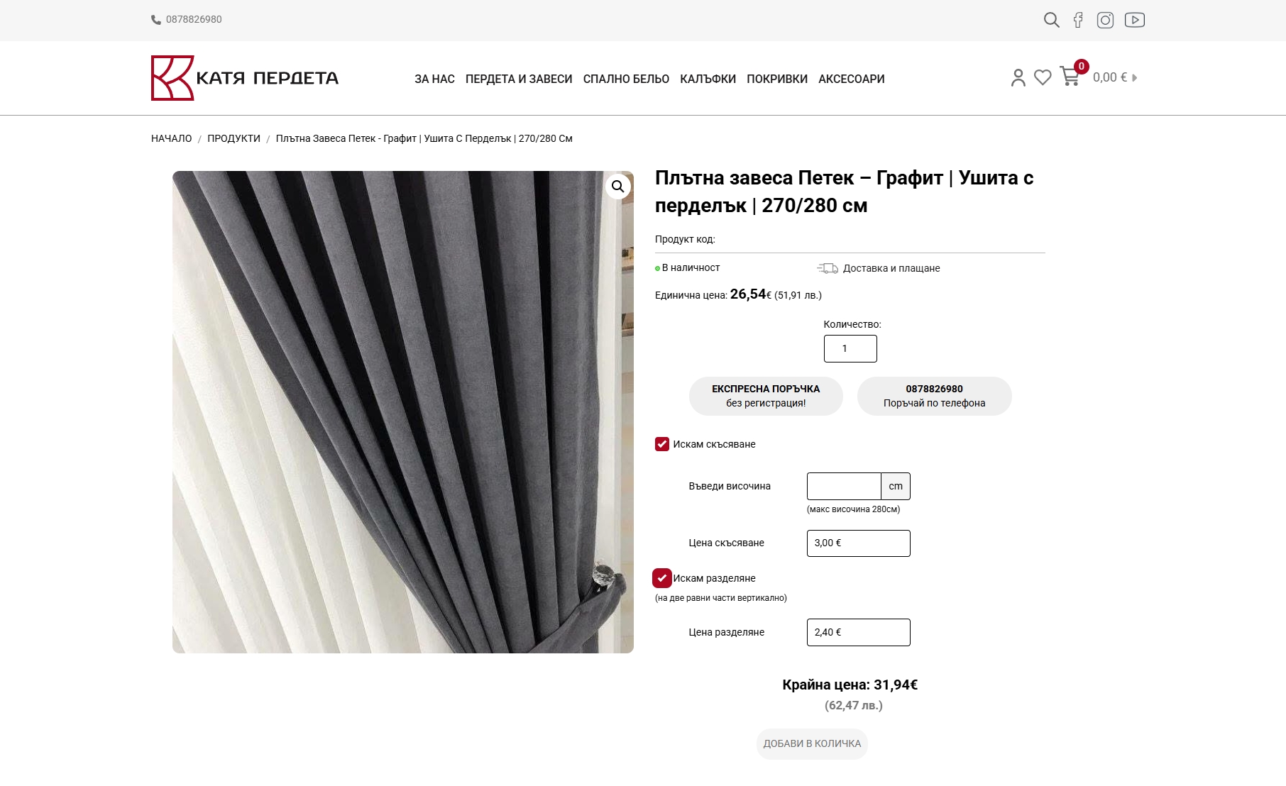Open the shopping cart icon
This screenshot has height=786, width=1286.
click(x=1070, y=76)
